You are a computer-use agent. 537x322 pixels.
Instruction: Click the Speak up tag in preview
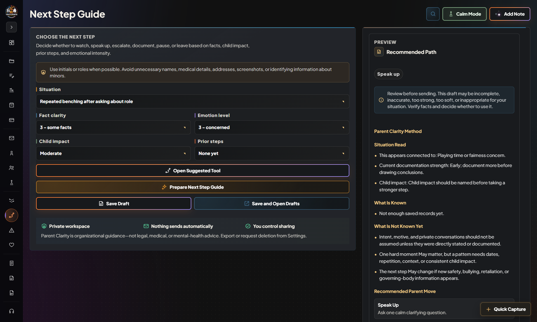[388, 74]
